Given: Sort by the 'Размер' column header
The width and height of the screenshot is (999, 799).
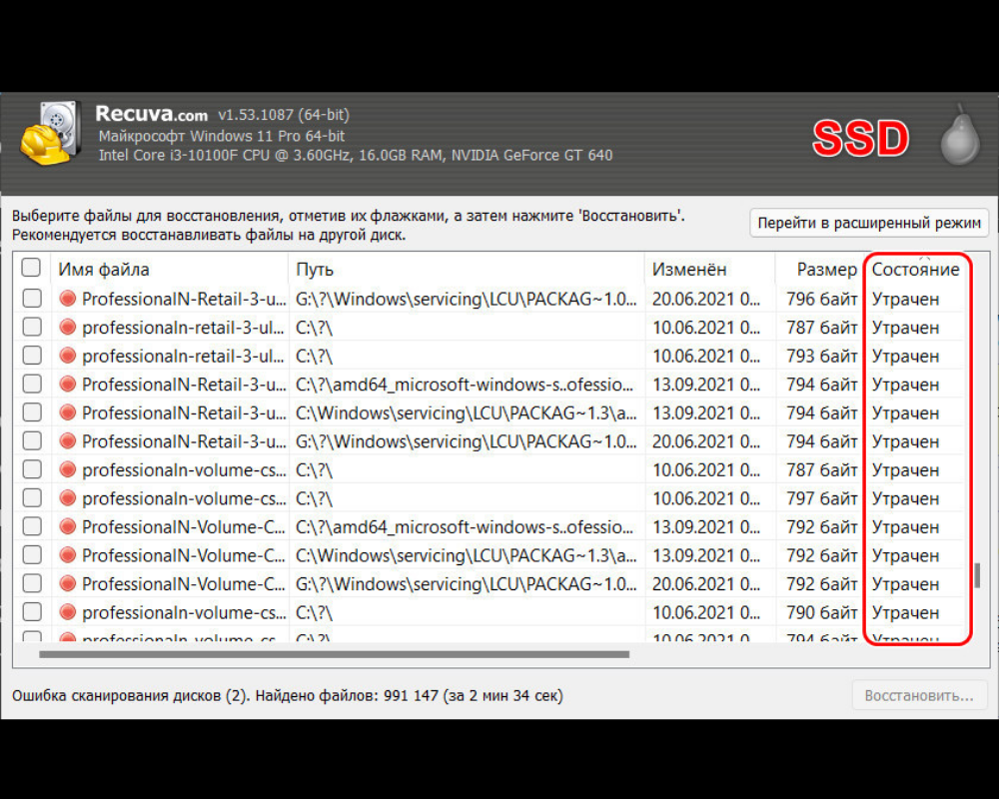Looking at the screenshot, I should pos(819,269).
